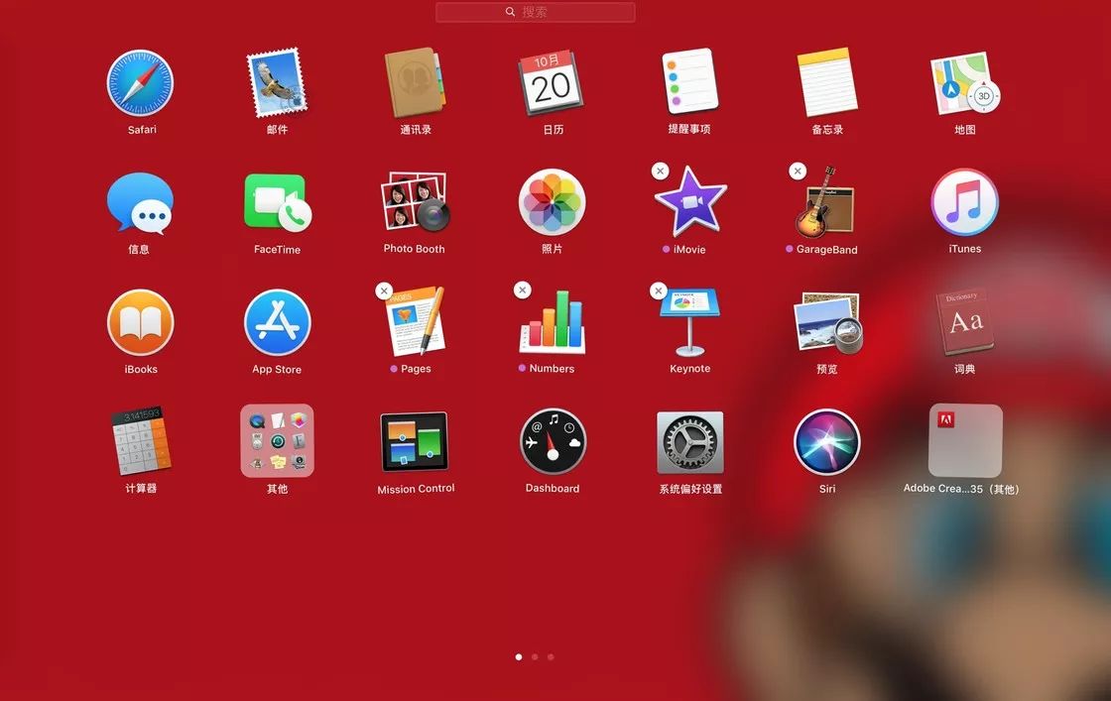Open the 通讯录 Contacts app
The width and height of the screenshot is (1111, 701).
click(x=416, y=83)
